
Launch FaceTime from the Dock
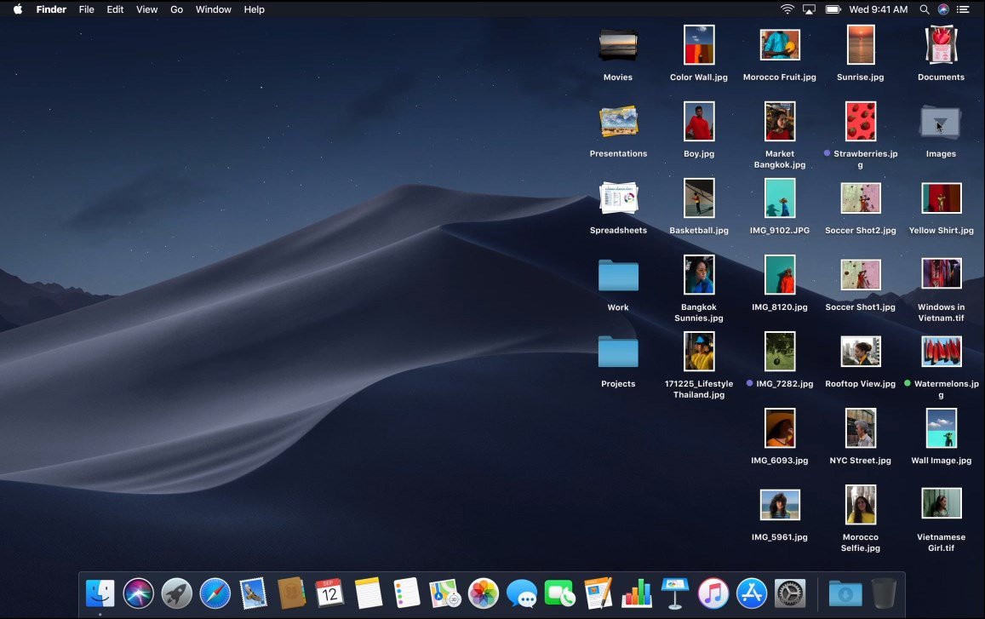tap(559, 593)
